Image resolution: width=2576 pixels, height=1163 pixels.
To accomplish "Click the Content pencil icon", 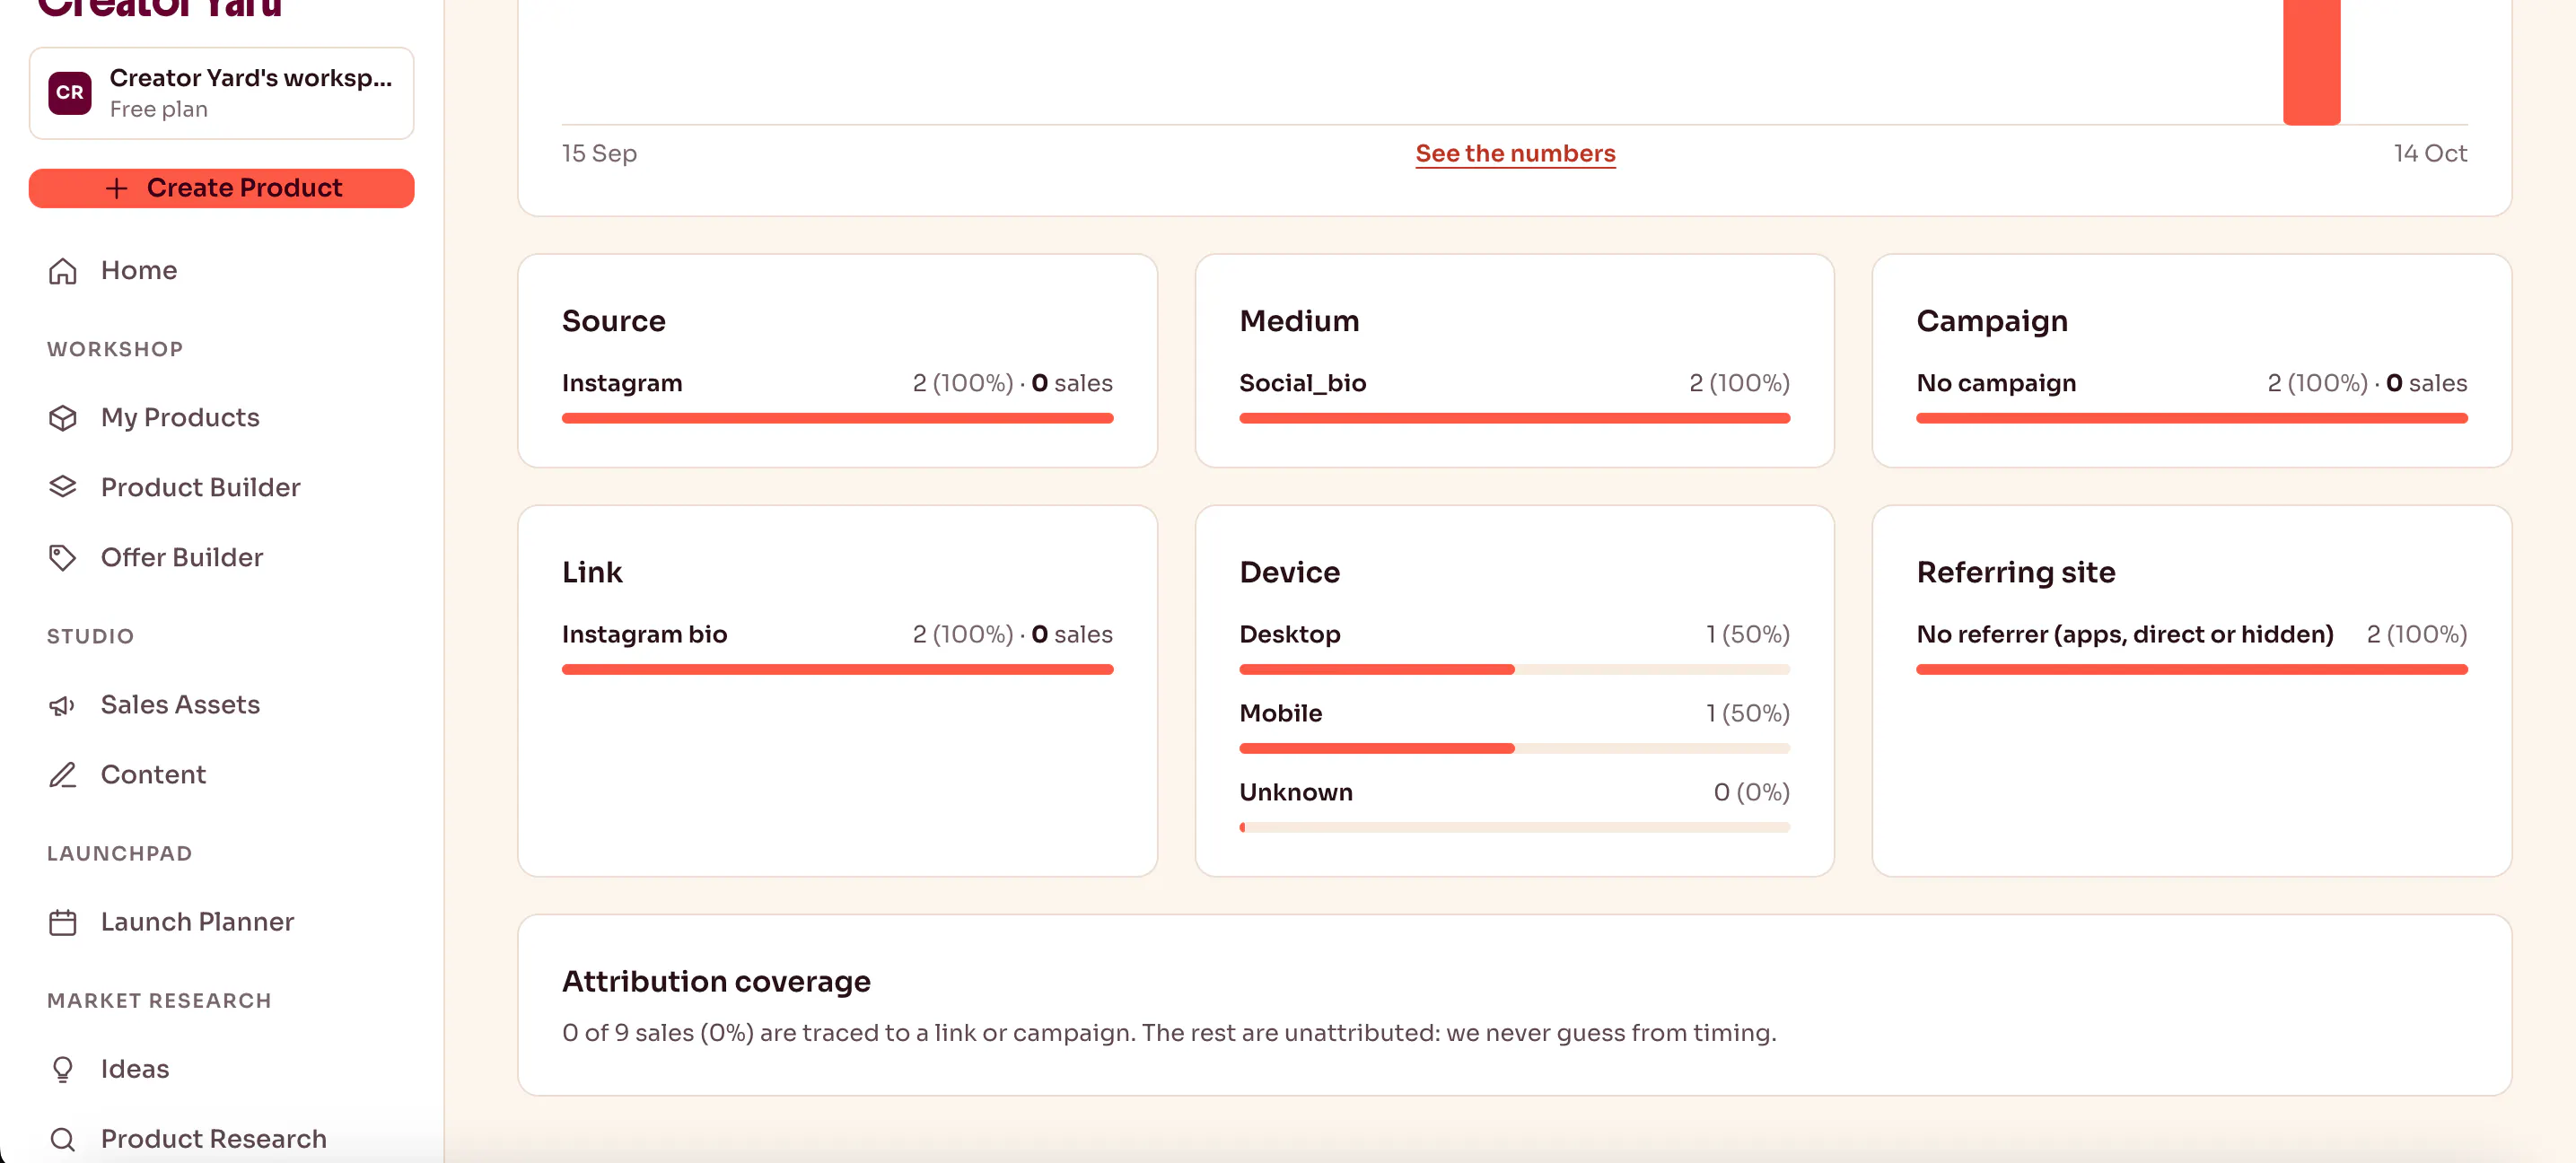I will [63, 775].
